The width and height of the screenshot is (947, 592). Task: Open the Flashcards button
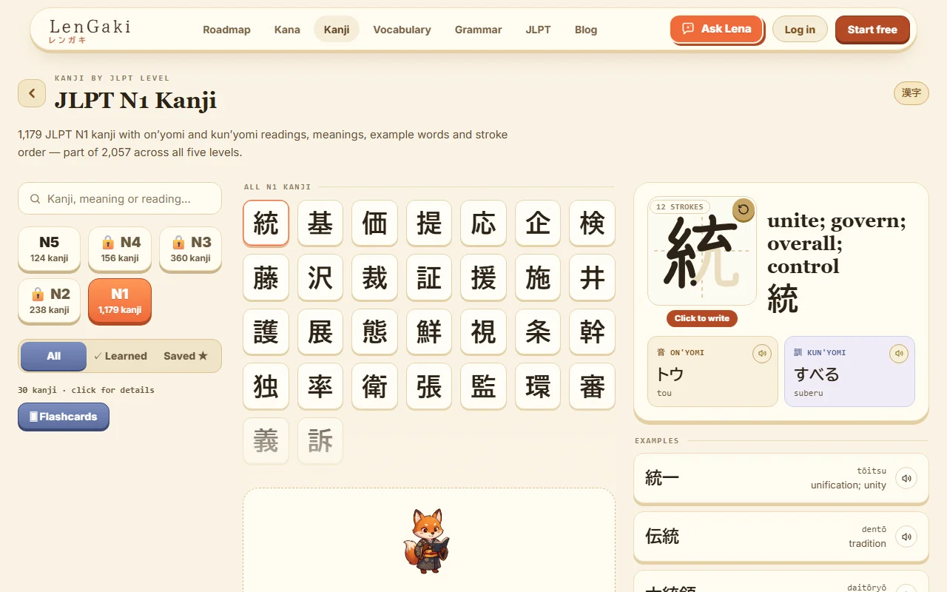(x=64, y=417)
